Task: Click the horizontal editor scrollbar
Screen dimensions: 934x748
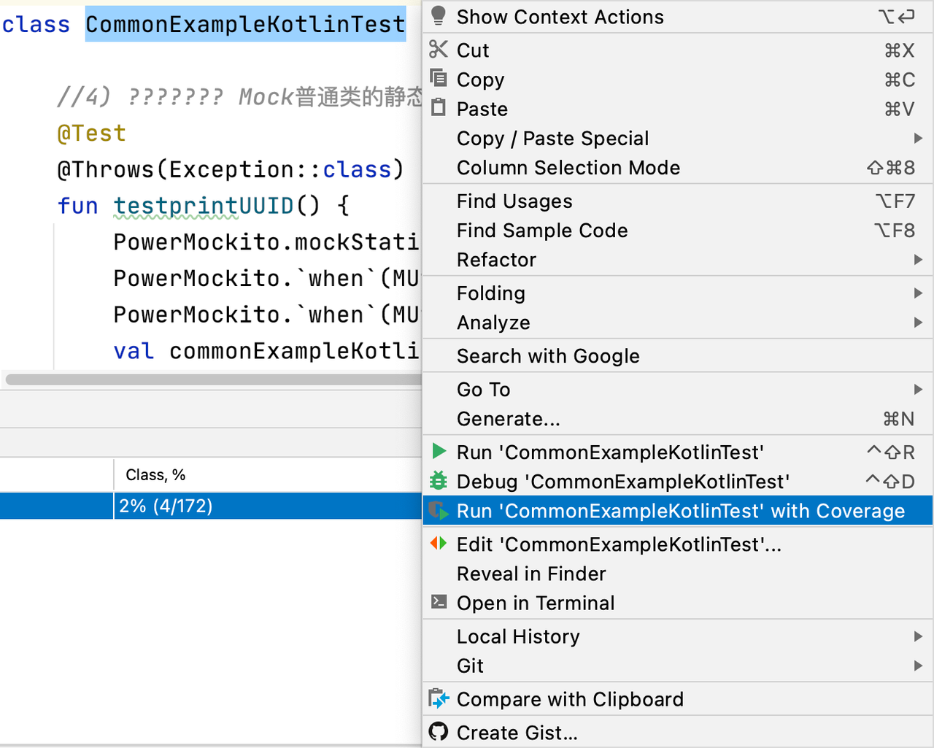Action: [x=213, y=379]
